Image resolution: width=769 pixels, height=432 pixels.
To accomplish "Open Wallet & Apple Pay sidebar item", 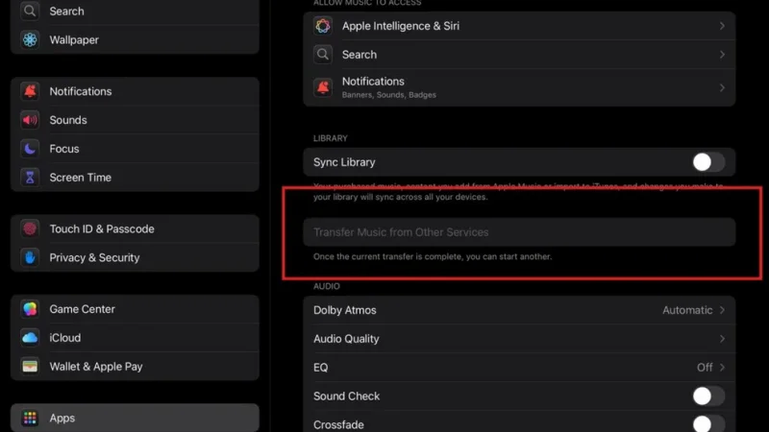I will point(135,367).
